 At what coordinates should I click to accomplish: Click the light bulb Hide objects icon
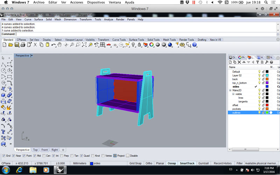(x=133, y=45)
